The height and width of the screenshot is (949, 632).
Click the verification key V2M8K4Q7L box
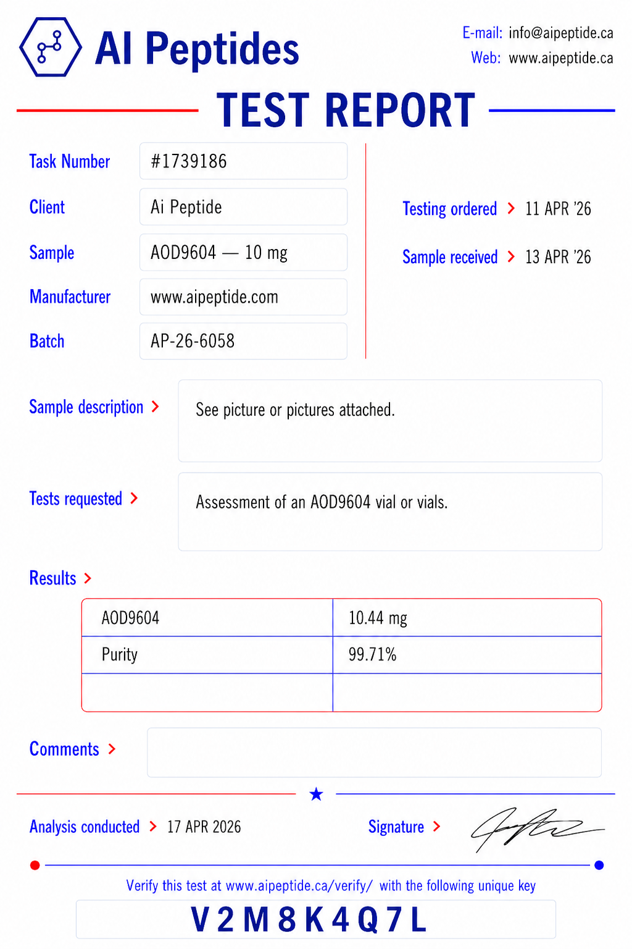(x=316, y=919)
